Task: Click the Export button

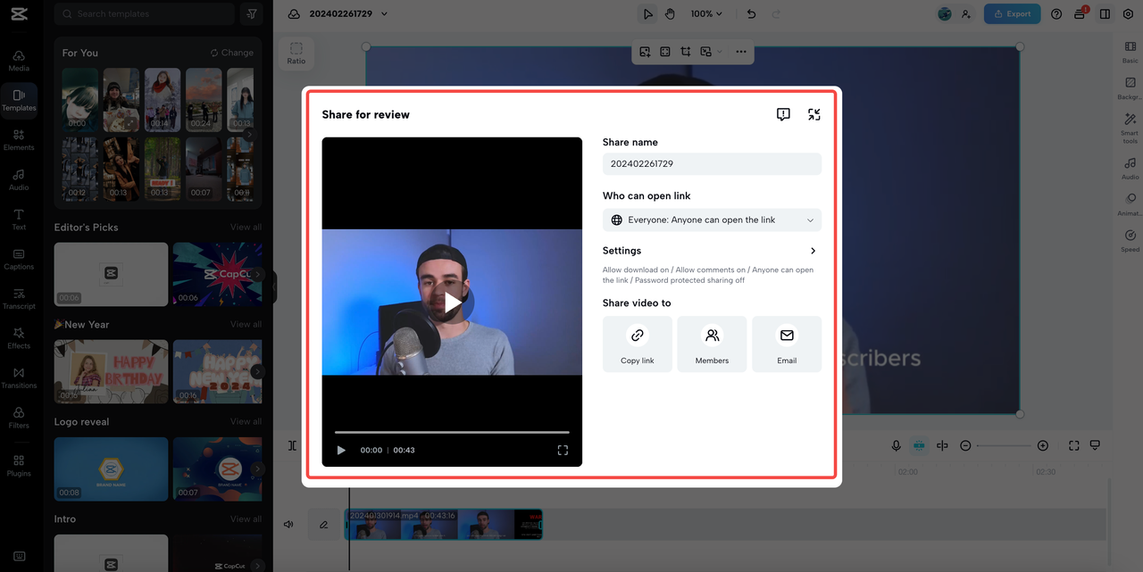Action: click(x=1012, y=13)
